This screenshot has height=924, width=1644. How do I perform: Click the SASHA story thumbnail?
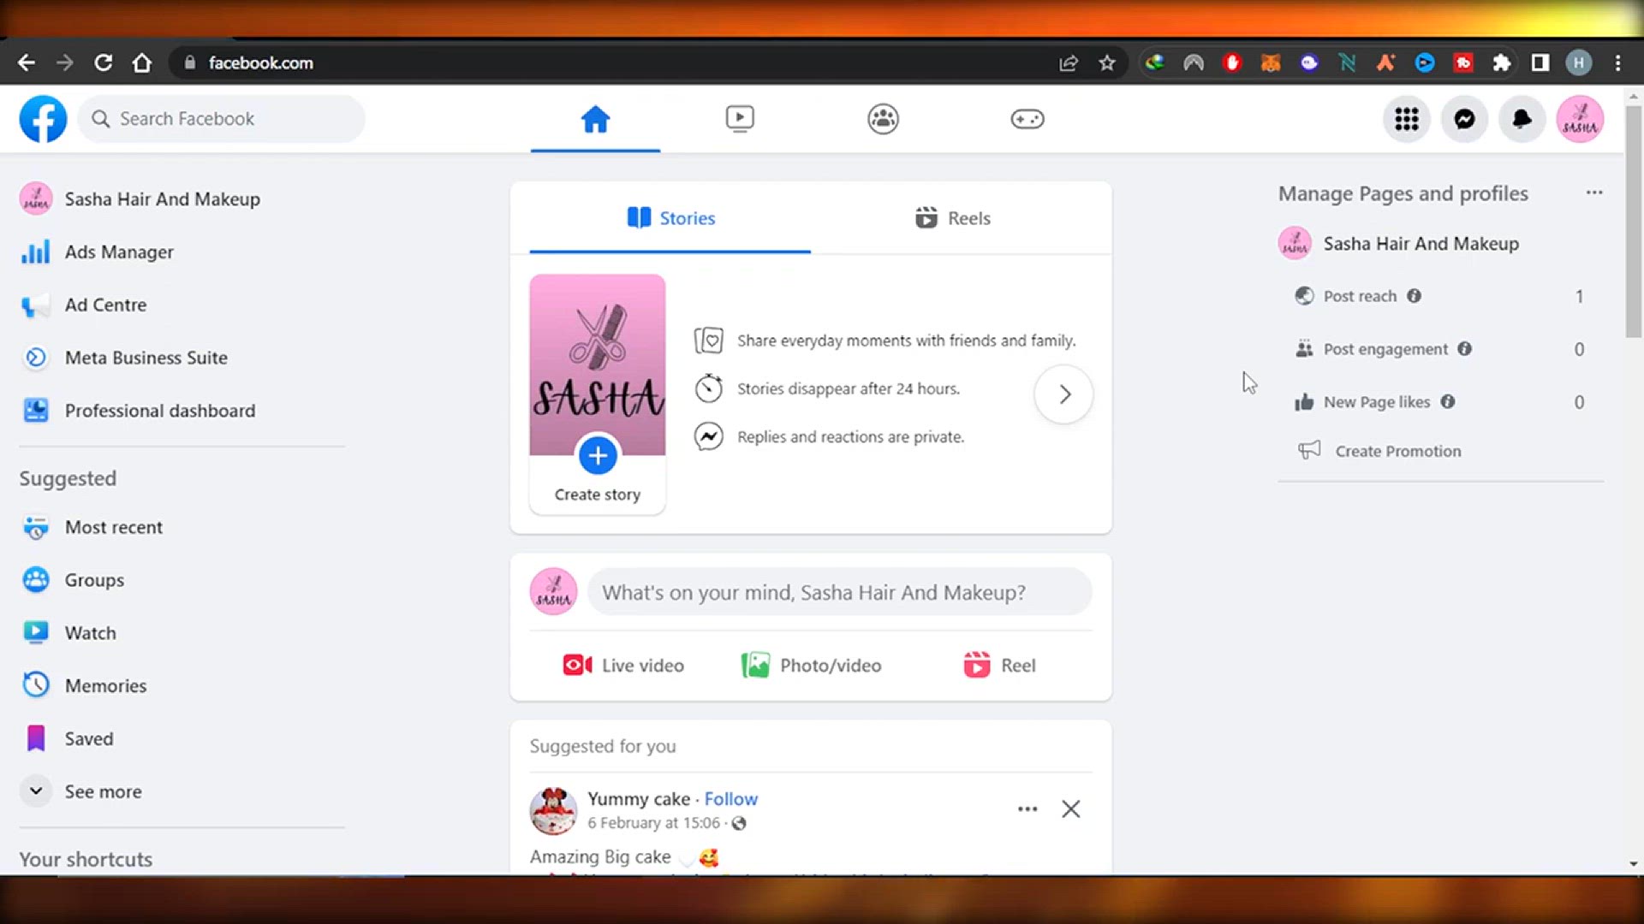(598, 364)
